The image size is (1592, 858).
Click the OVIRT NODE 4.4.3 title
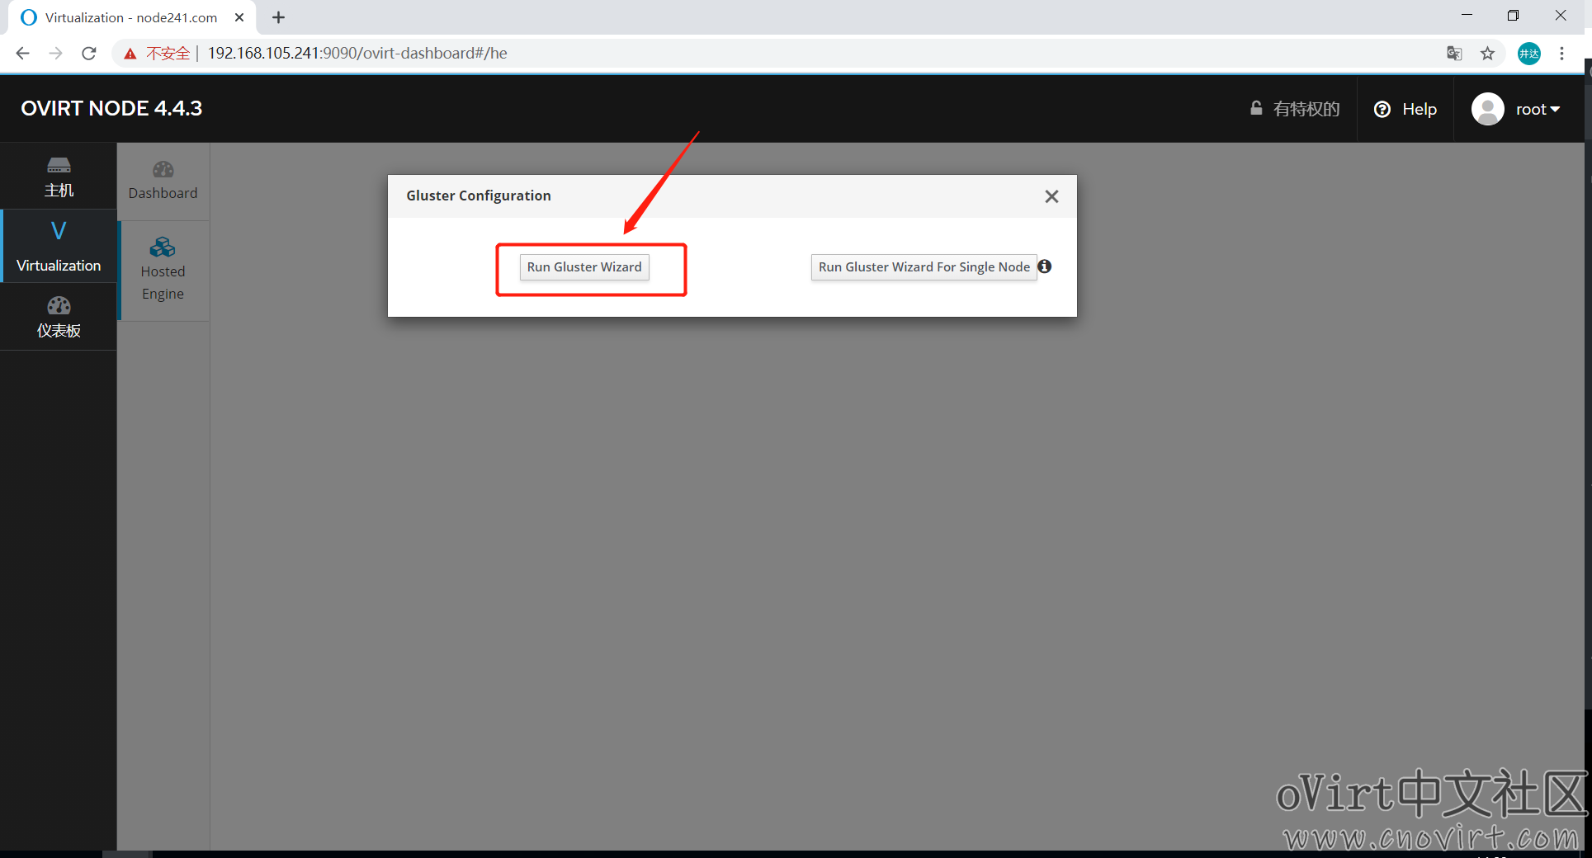(111, 108)
